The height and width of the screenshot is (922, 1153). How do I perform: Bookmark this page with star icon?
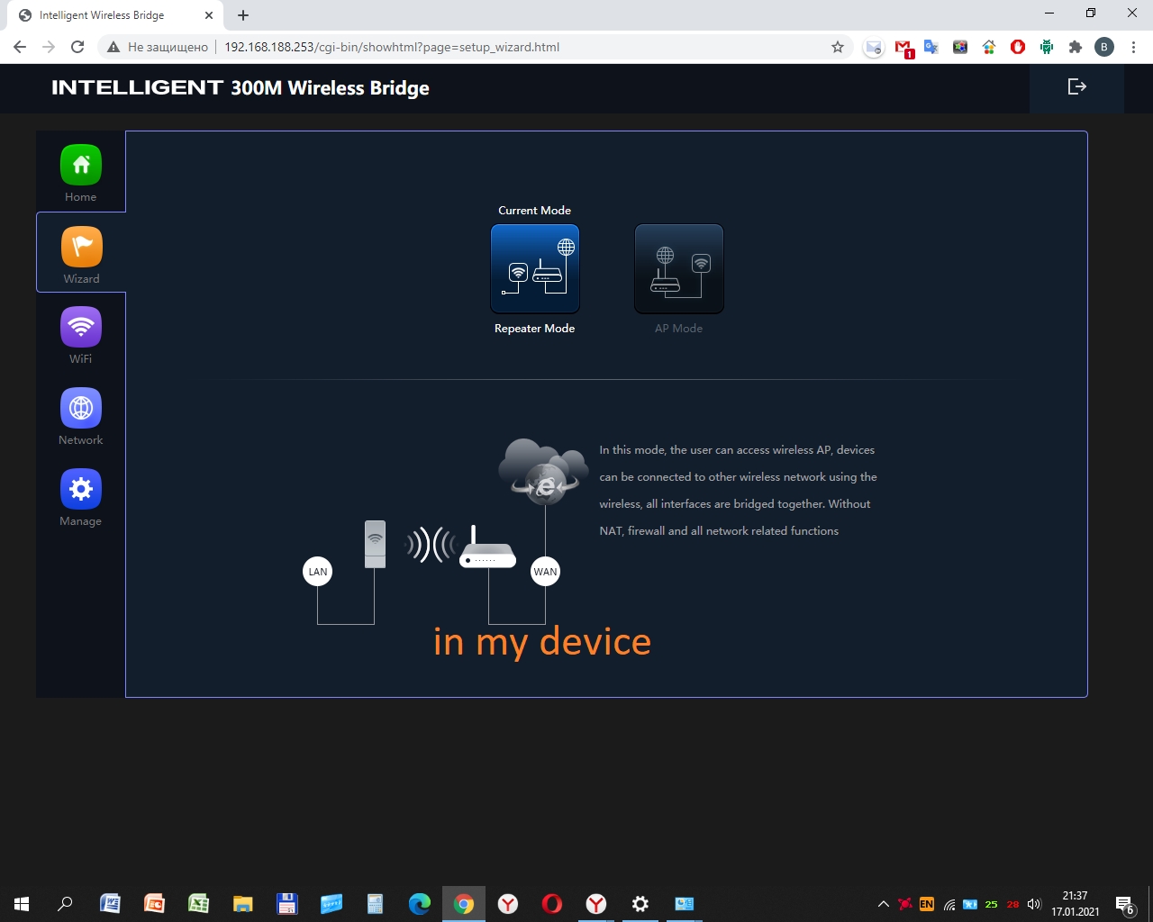tap(838, 47)
